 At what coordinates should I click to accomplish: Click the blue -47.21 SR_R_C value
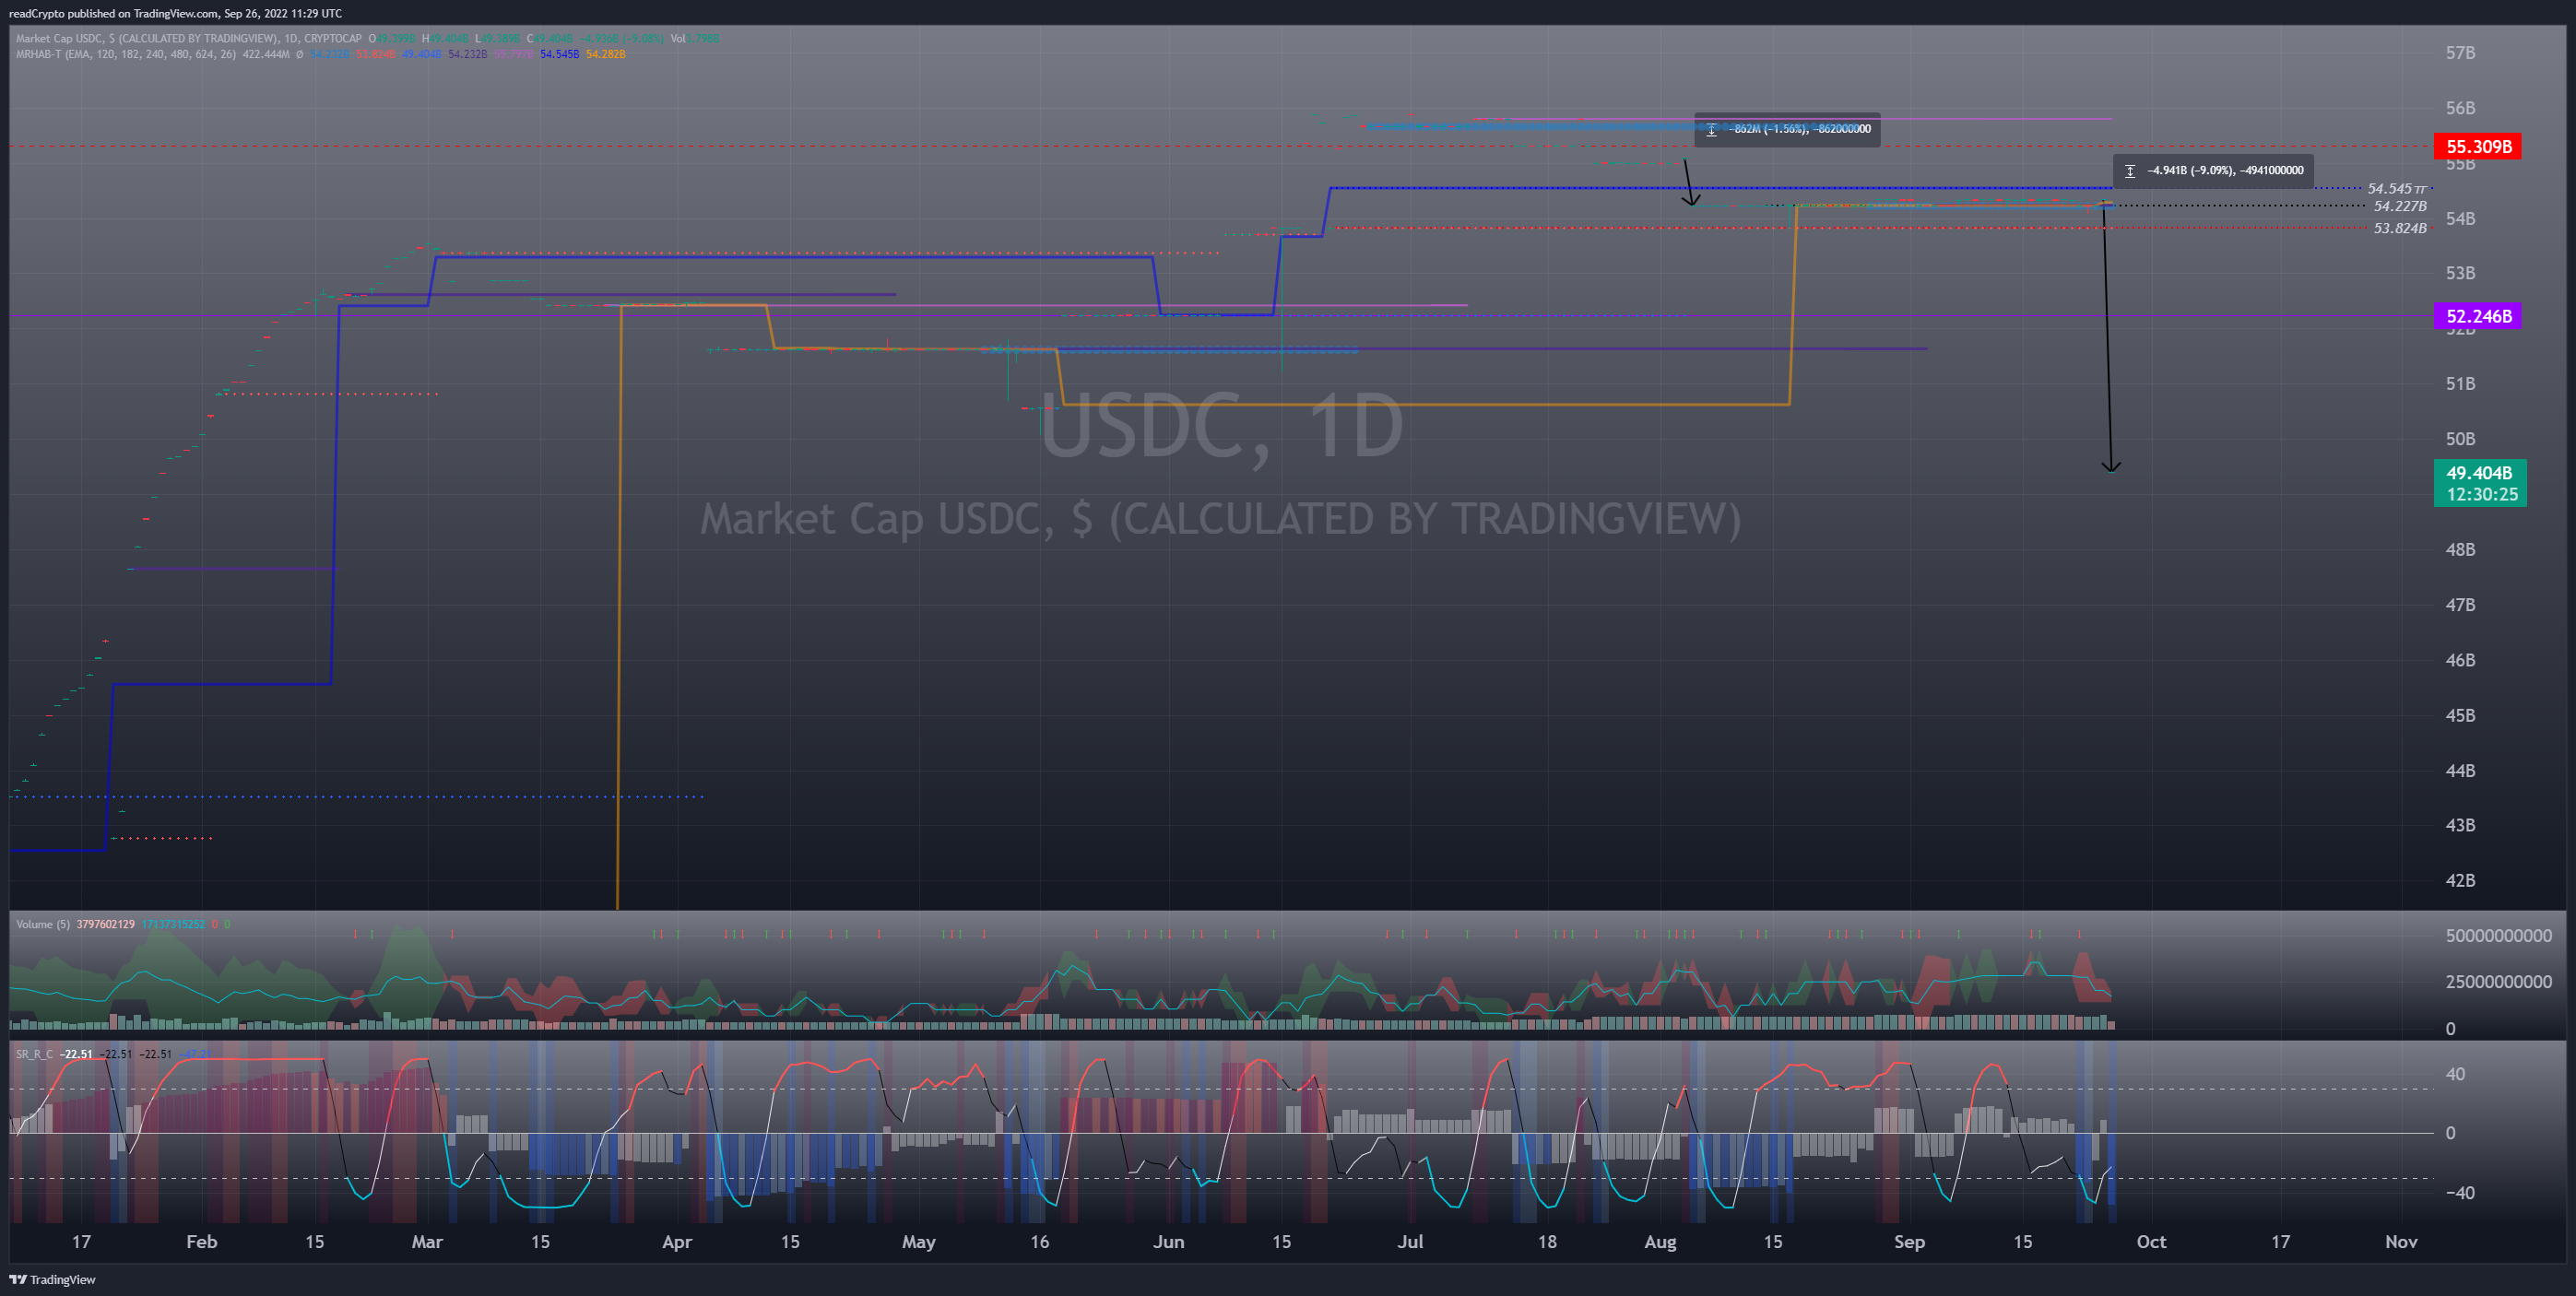pos(196,1054)
